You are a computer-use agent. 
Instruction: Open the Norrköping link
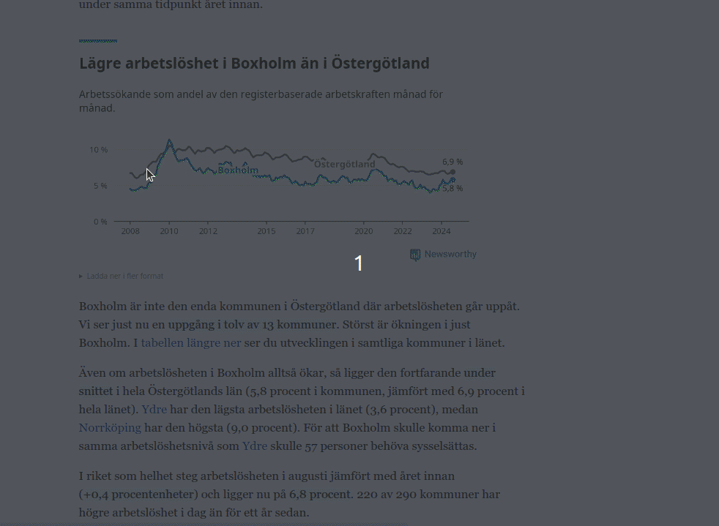110,428
